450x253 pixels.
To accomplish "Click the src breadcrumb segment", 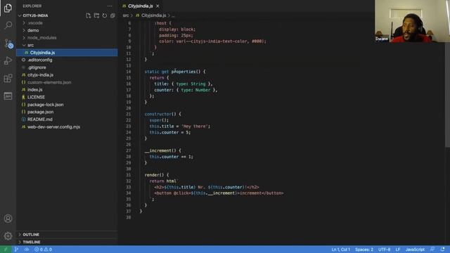I will click(126, 15).
